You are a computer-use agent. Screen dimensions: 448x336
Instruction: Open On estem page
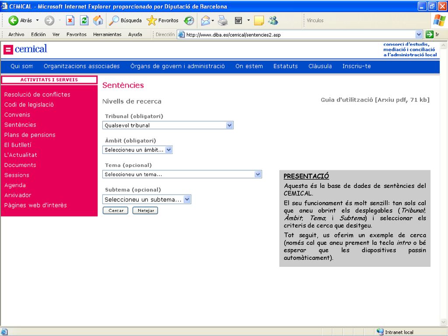point(249,66)
